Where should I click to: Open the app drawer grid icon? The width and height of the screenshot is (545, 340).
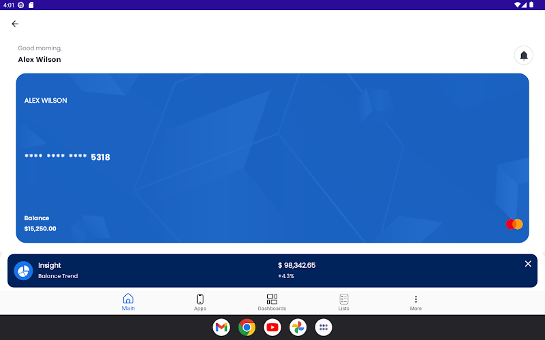(323, 327)
